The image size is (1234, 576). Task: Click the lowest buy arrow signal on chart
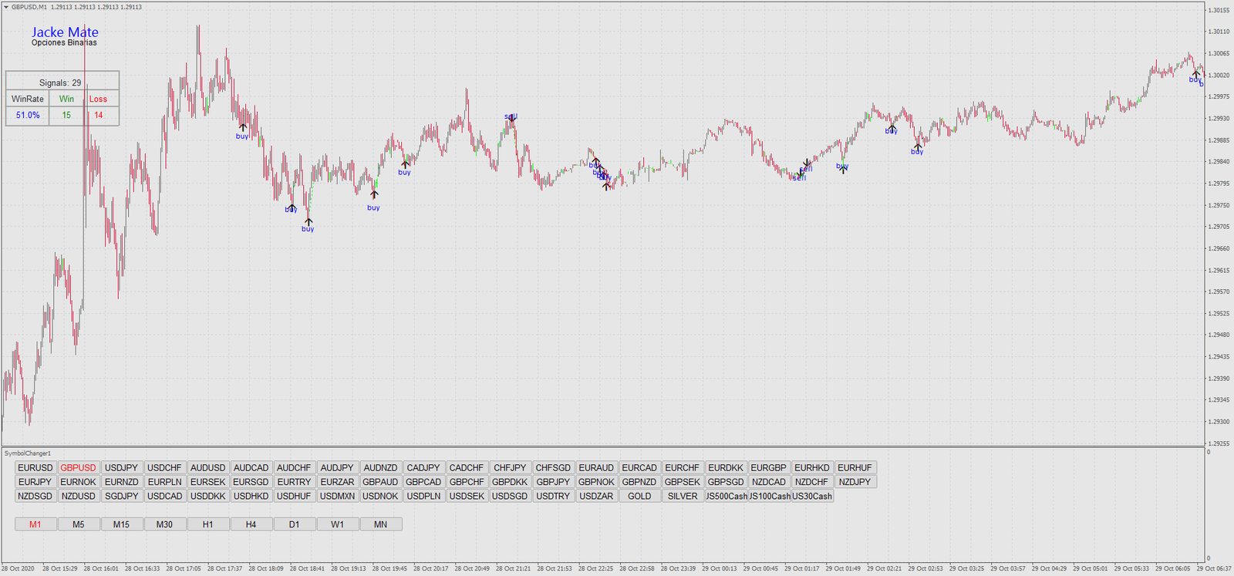308,223
